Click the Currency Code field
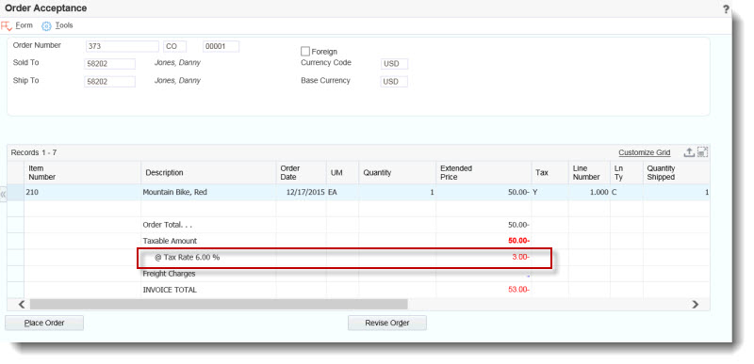 tap(394, 64)
